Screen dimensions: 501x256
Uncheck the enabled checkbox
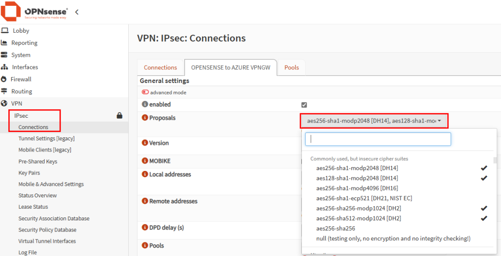304,105
